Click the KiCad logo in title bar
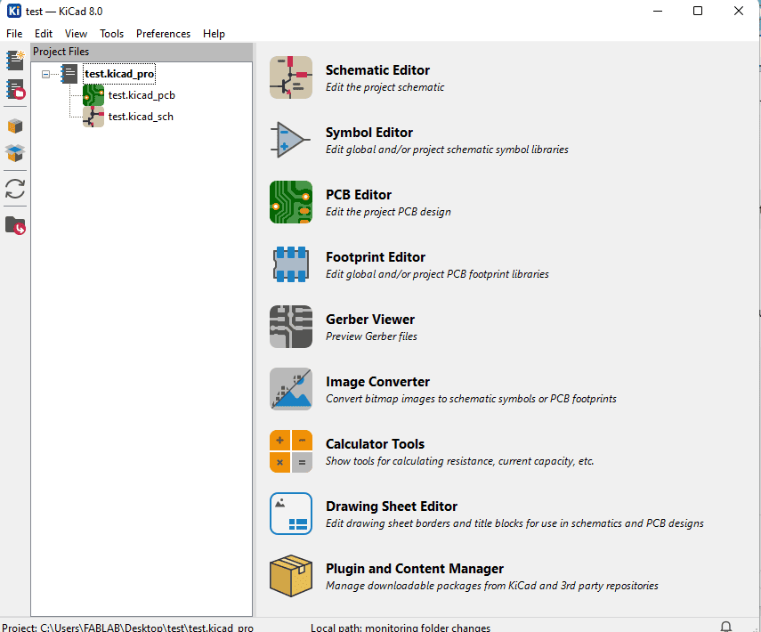This screenshot has width=761, height=632. (14, 11)
